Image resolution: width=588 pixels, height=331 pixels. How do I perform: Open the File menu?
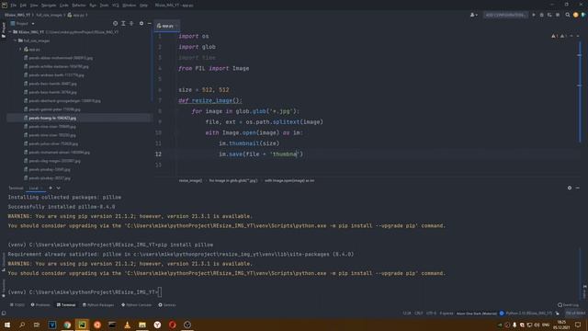pyautogui.click(x=14, y=6)
